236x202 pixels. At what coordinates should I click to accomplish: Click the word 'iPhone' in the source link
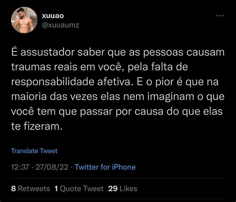click(124, 167)
